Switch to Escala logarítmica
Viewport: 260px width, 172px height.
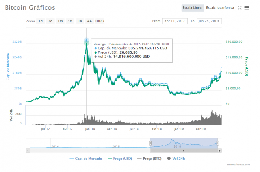(x=220, y=8)
